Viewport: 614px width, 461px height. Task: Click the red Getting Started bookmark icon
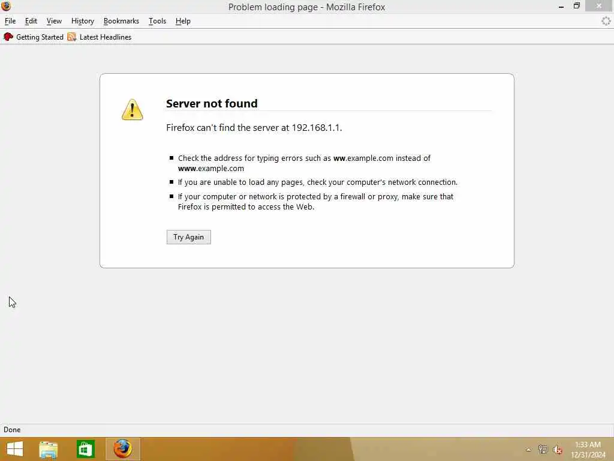pos(8,37)
